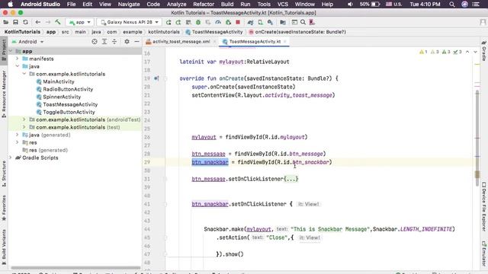Open the Galaxy Nexus API 28 device dropdown
Screen dimensions: 488x274
coord(130,22)
